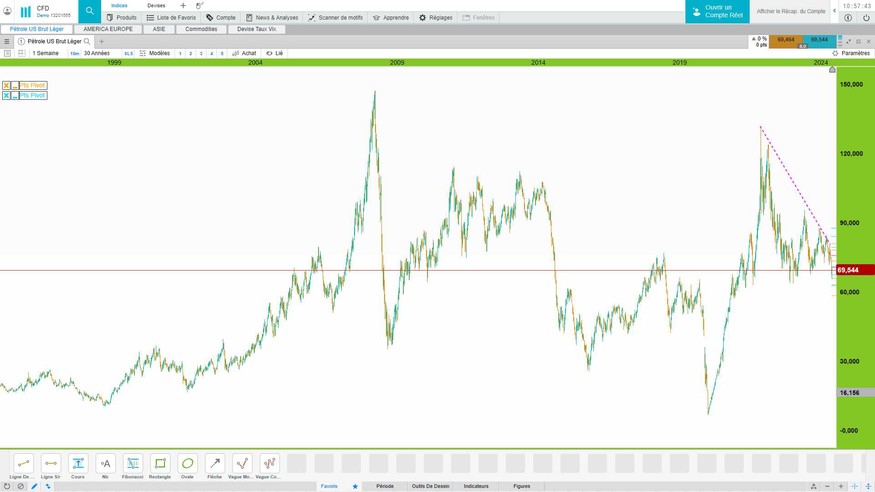Select the Ligne S/r tool
The image size is (875, 492).
51,464
